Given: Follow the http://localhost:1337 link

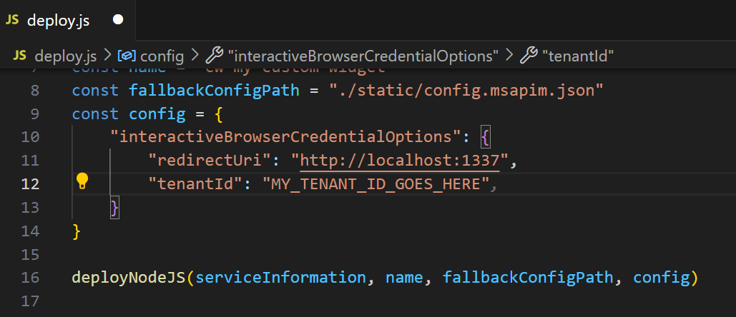Looking at the screenshot, I should tap(399, 160).
